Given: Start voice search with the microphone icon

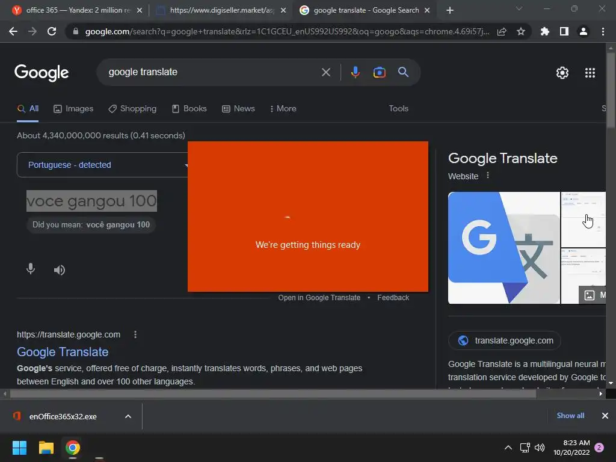Looking at the screenshot, I should (355, 72).
